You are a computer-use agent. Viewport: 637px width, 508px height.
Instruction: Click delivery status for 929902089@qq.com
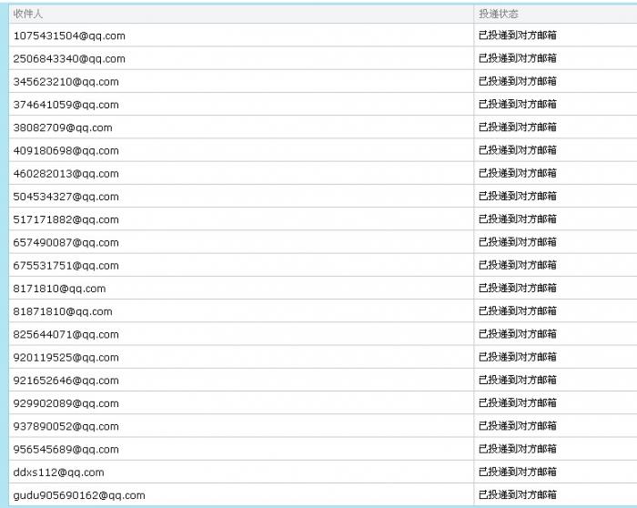click(518, 402)
